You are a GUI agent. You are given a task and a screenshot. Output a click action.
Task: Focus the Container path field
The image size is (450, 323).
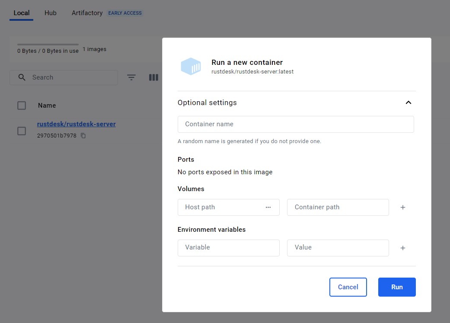point(338,207)
